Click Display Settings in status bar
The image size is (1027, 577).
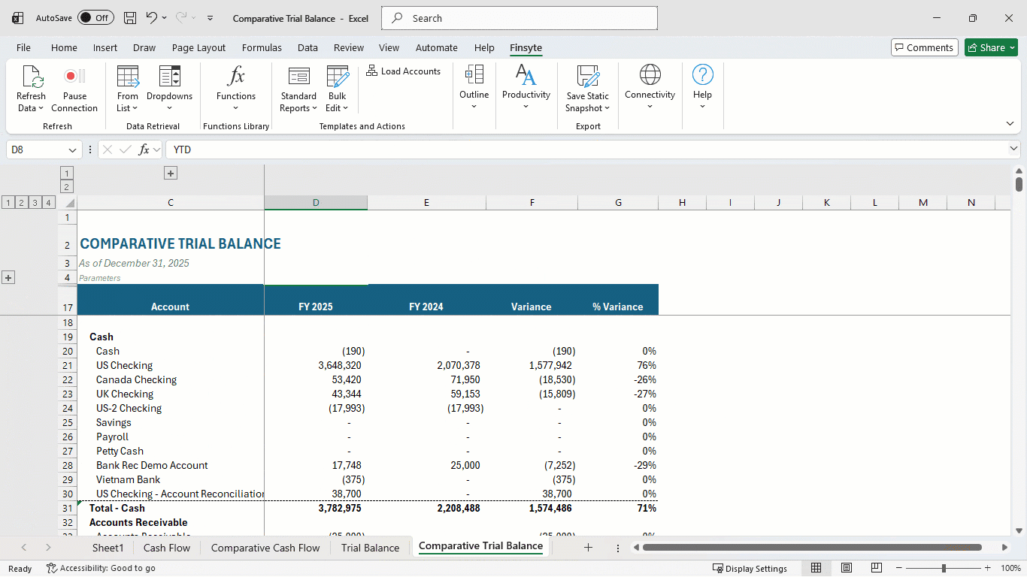750,569
